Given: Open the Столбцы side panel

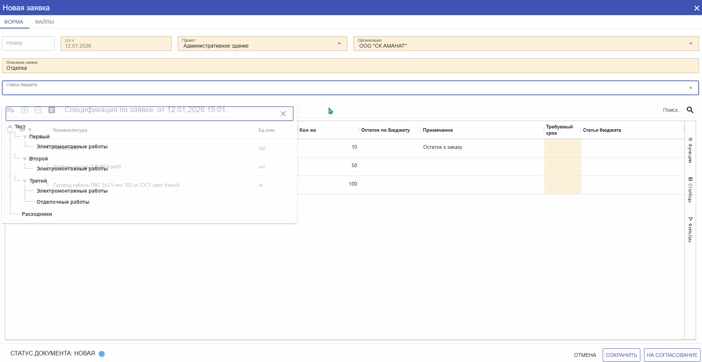Looking at the screenshot, I should pos(690,190).
